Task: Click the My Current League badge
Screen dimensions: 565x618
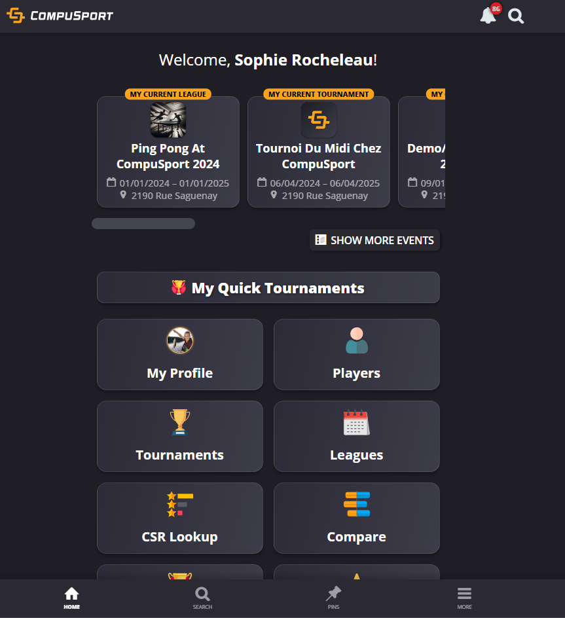Action: (168, 94)
